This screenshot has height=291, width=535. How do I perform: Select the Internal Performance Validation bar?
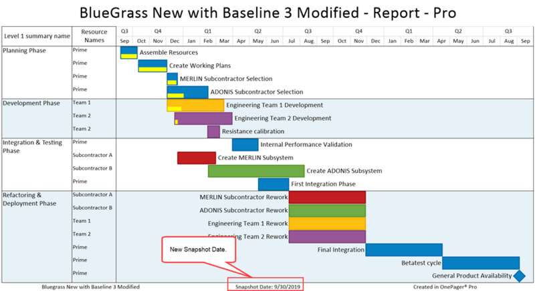[x=245, y=145]
